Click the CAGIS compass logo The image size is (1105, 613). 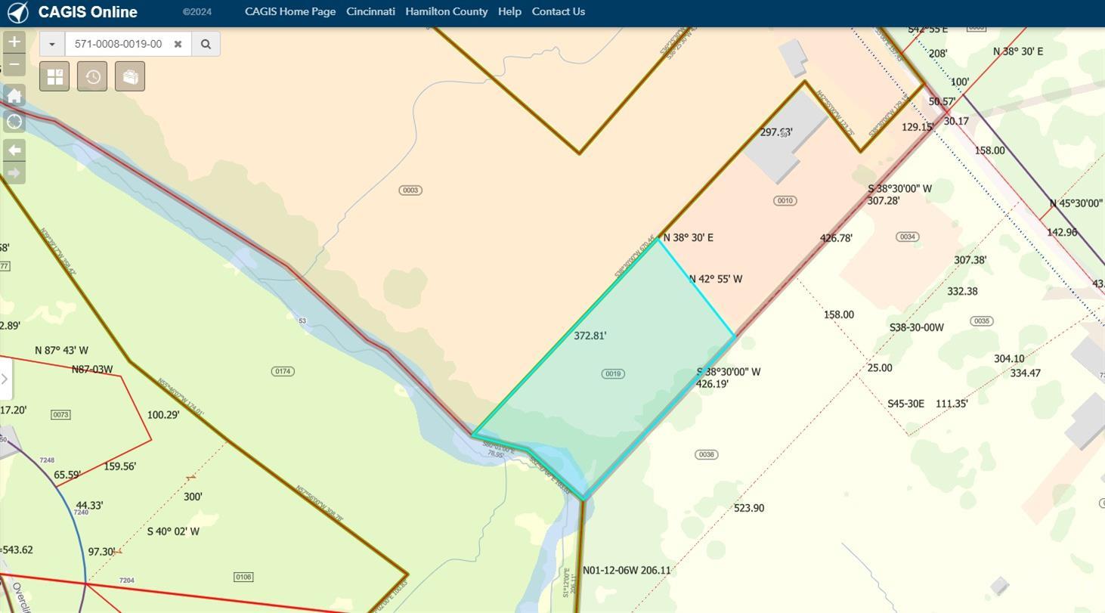[17, 12]
